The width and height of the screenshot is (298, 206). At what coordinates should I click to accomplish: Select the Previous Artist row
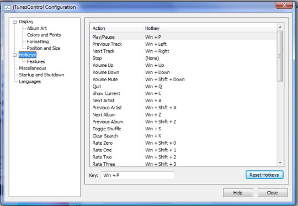(x=183, y=108)
